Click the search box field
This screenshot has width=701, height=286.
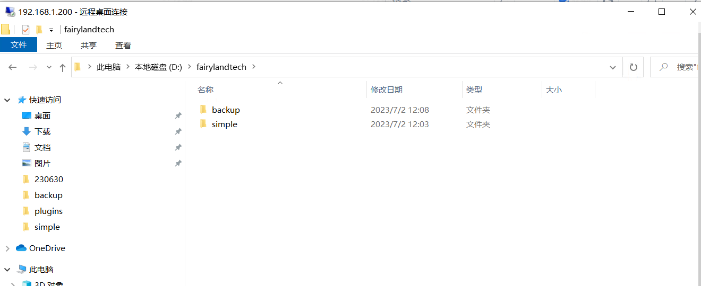[674, 67]
